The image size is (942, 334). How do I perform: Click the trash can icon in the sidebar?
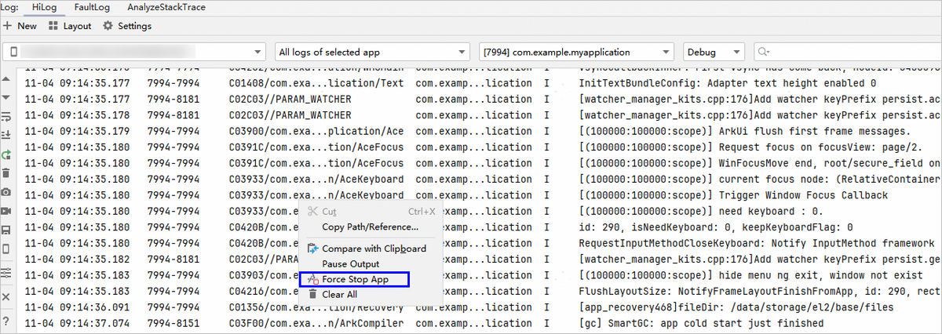click(6, 173)
